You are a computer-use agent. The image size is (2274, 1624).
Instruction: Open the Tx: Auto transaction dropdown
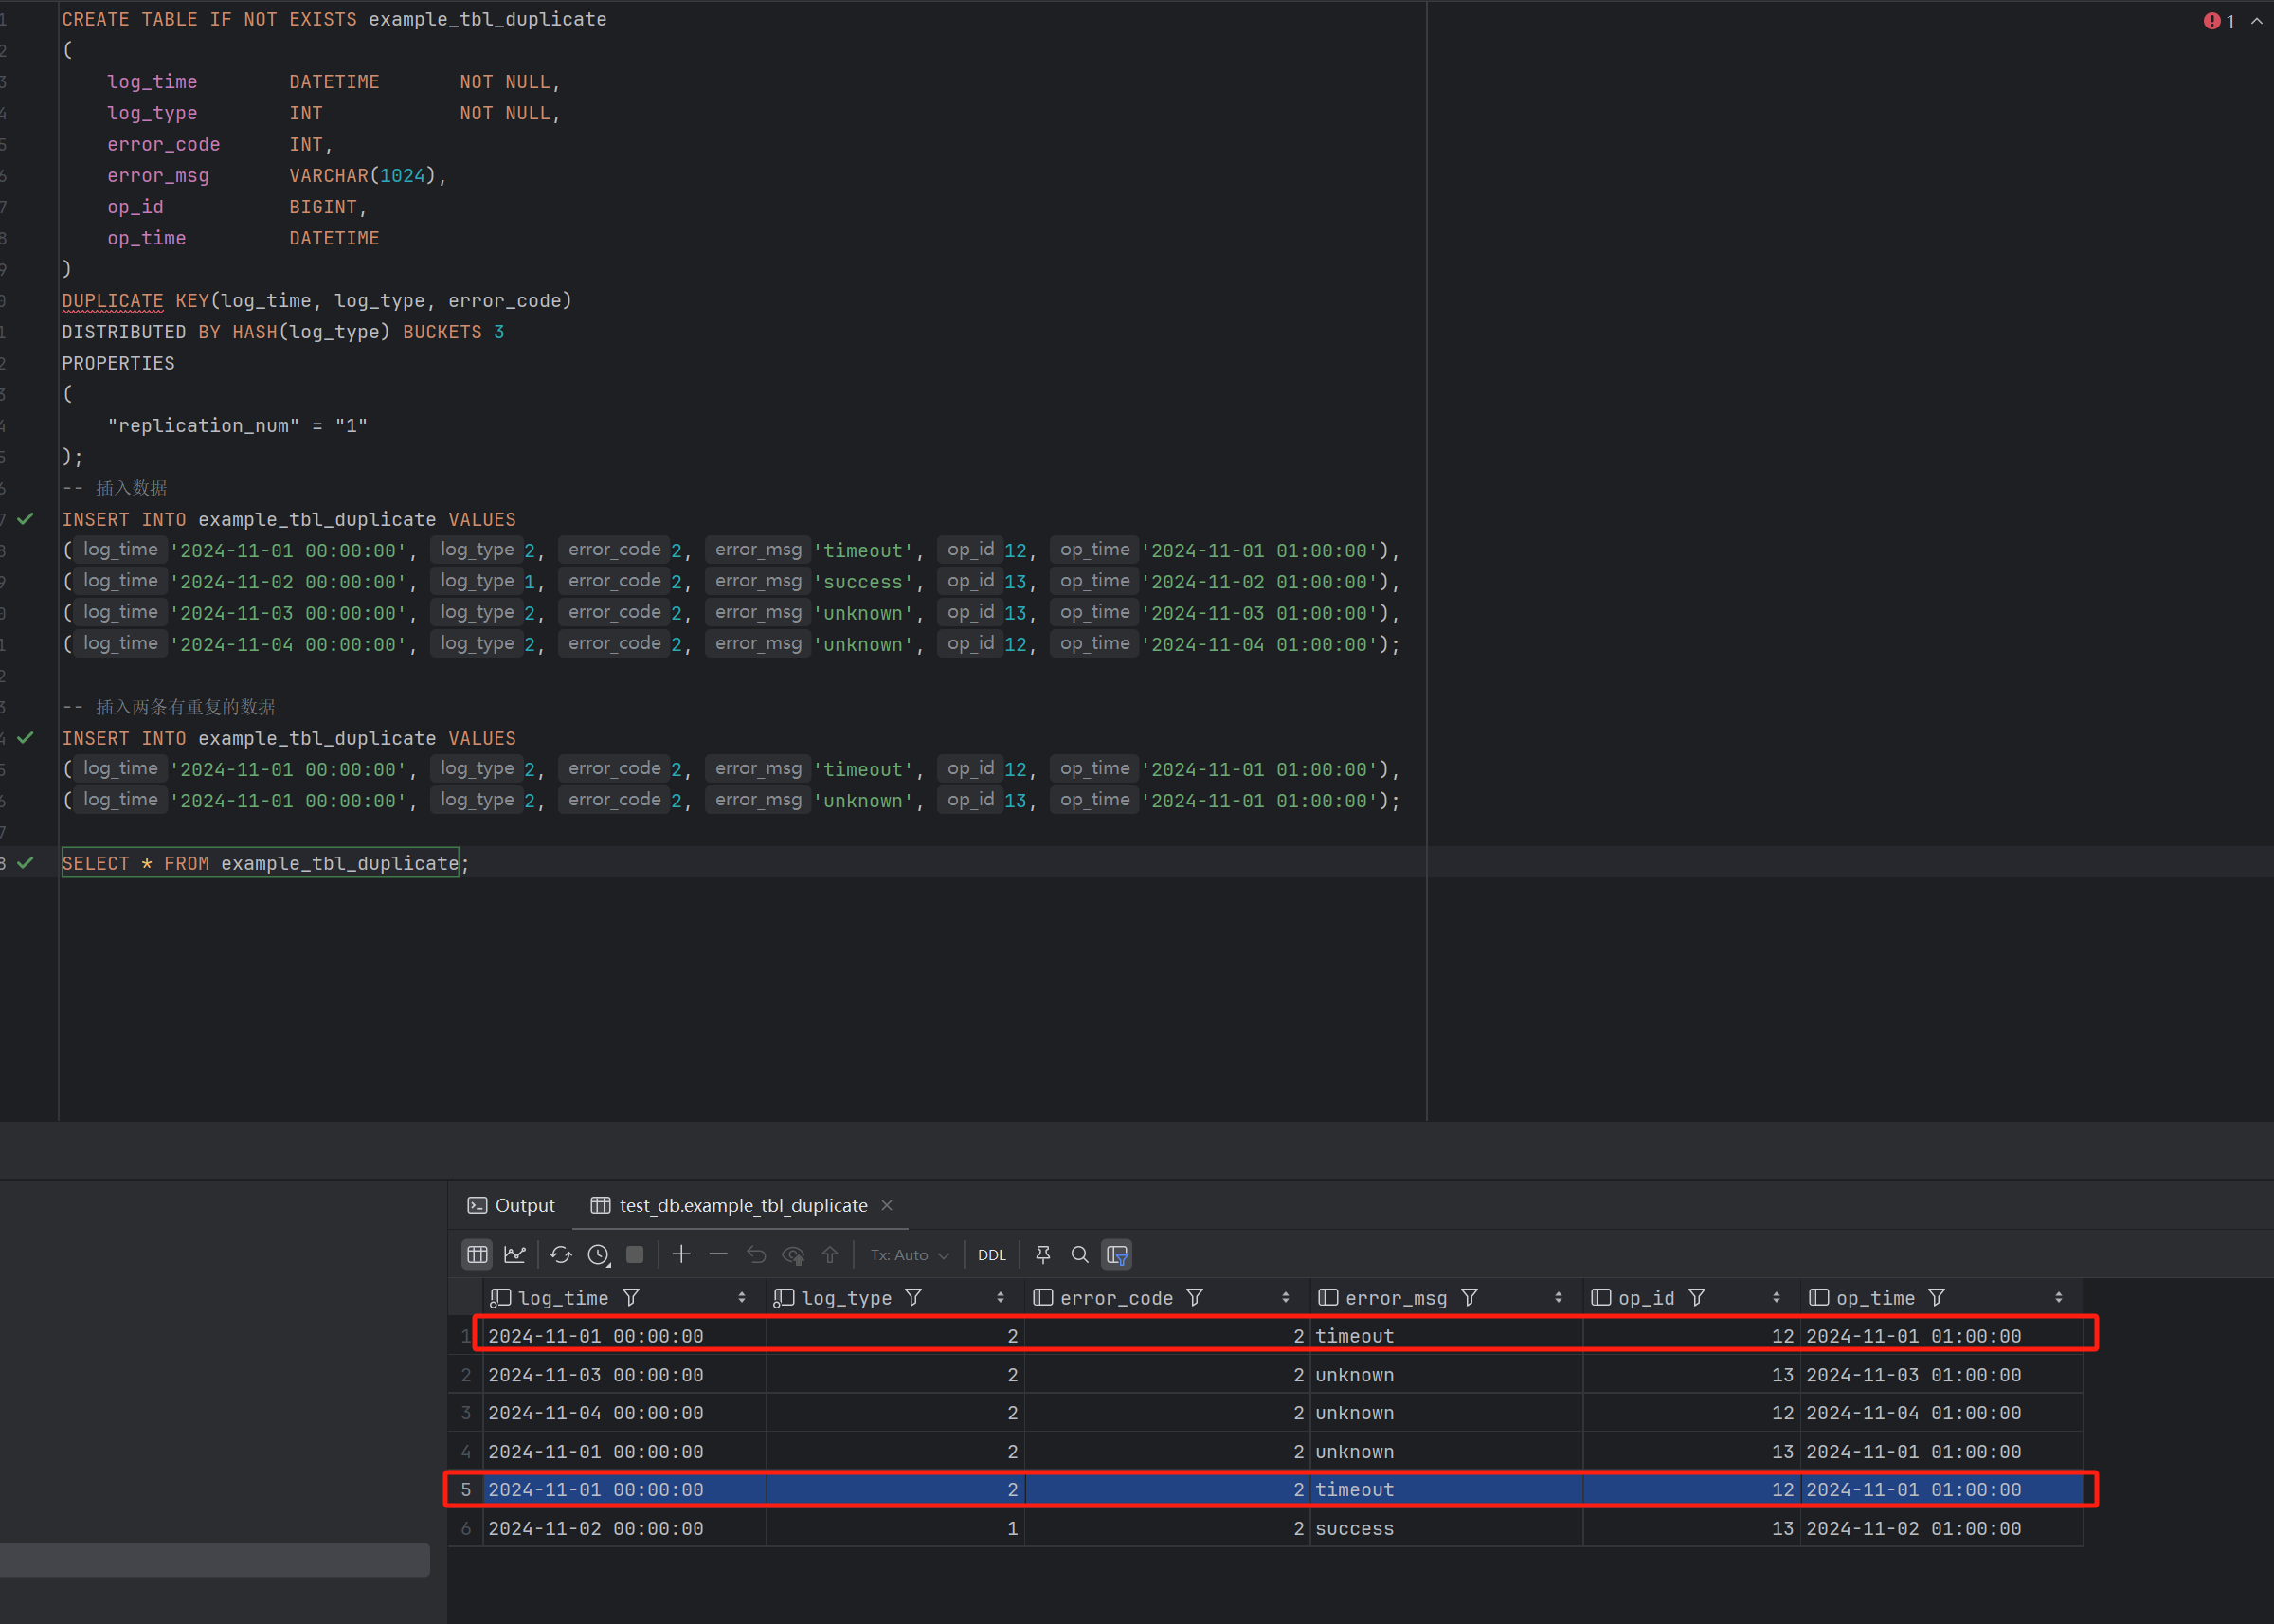tap(909, 1255)
